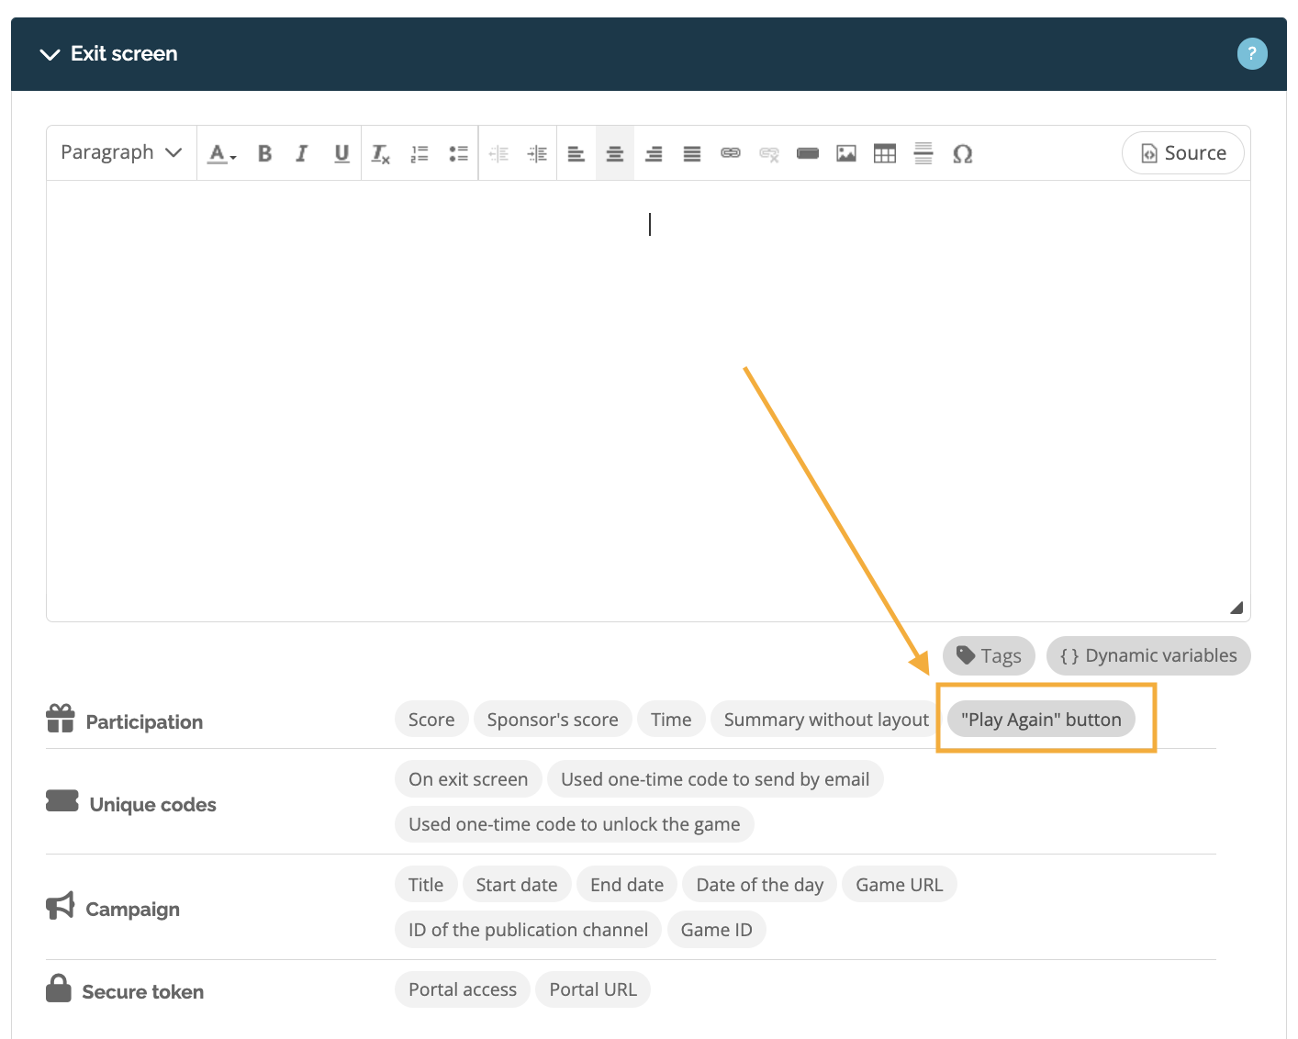Insert the Date of the day tag
The height and width of the screenshot is (1039, 1298).
click(x=760, y=884)
